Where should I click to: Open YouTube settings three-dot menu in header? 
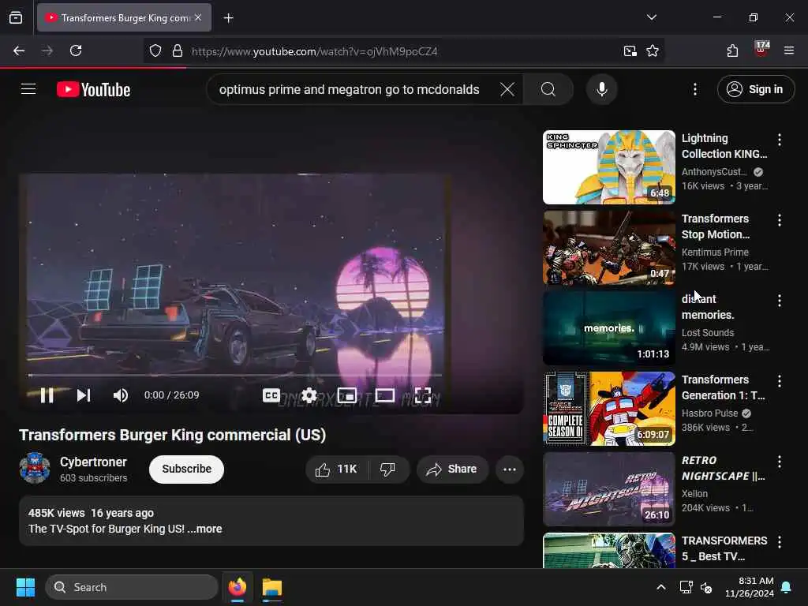coord(694,89)
